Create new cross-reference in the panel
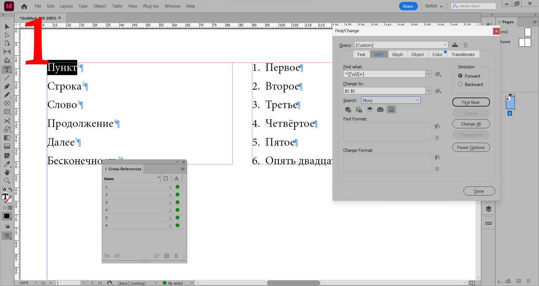This screenshot has height=286, width=539. pos(166,256)
